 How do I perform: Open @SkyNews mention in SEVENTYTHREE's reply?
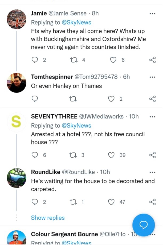point(76,126)
